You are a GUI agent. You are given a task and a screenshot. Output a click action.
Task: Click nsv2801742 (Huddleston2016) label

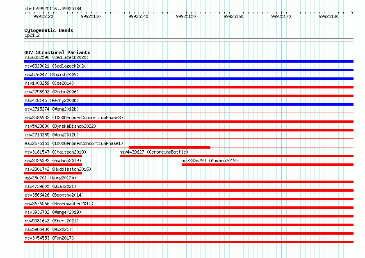pos(58,169)
